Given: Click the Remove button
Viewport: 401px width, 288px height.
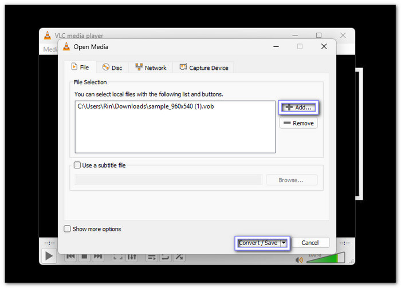Looking at the screenshot, I should [x=298, y=123].
